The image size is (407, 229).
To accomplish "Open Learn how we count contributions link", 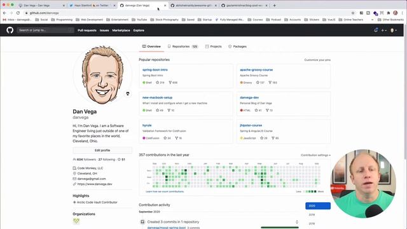I will pos(165,191).
